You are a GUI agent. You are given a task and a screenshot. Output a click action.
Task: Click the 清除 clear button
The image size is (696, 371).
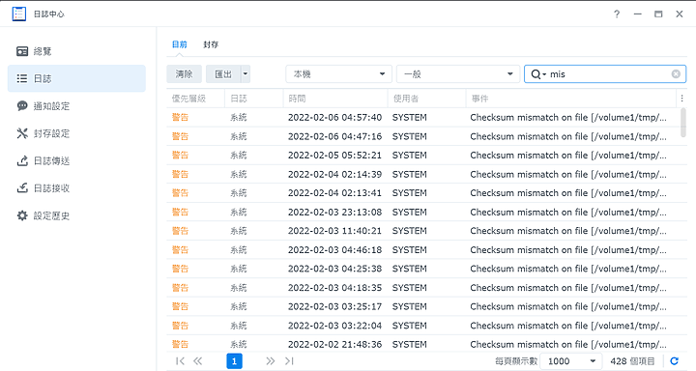click(x=185, y=74)
